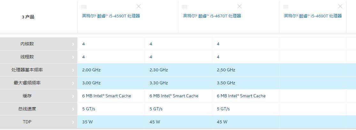Select the 3.50 GHz turbo frequency cell

click(x=226, y=83)
